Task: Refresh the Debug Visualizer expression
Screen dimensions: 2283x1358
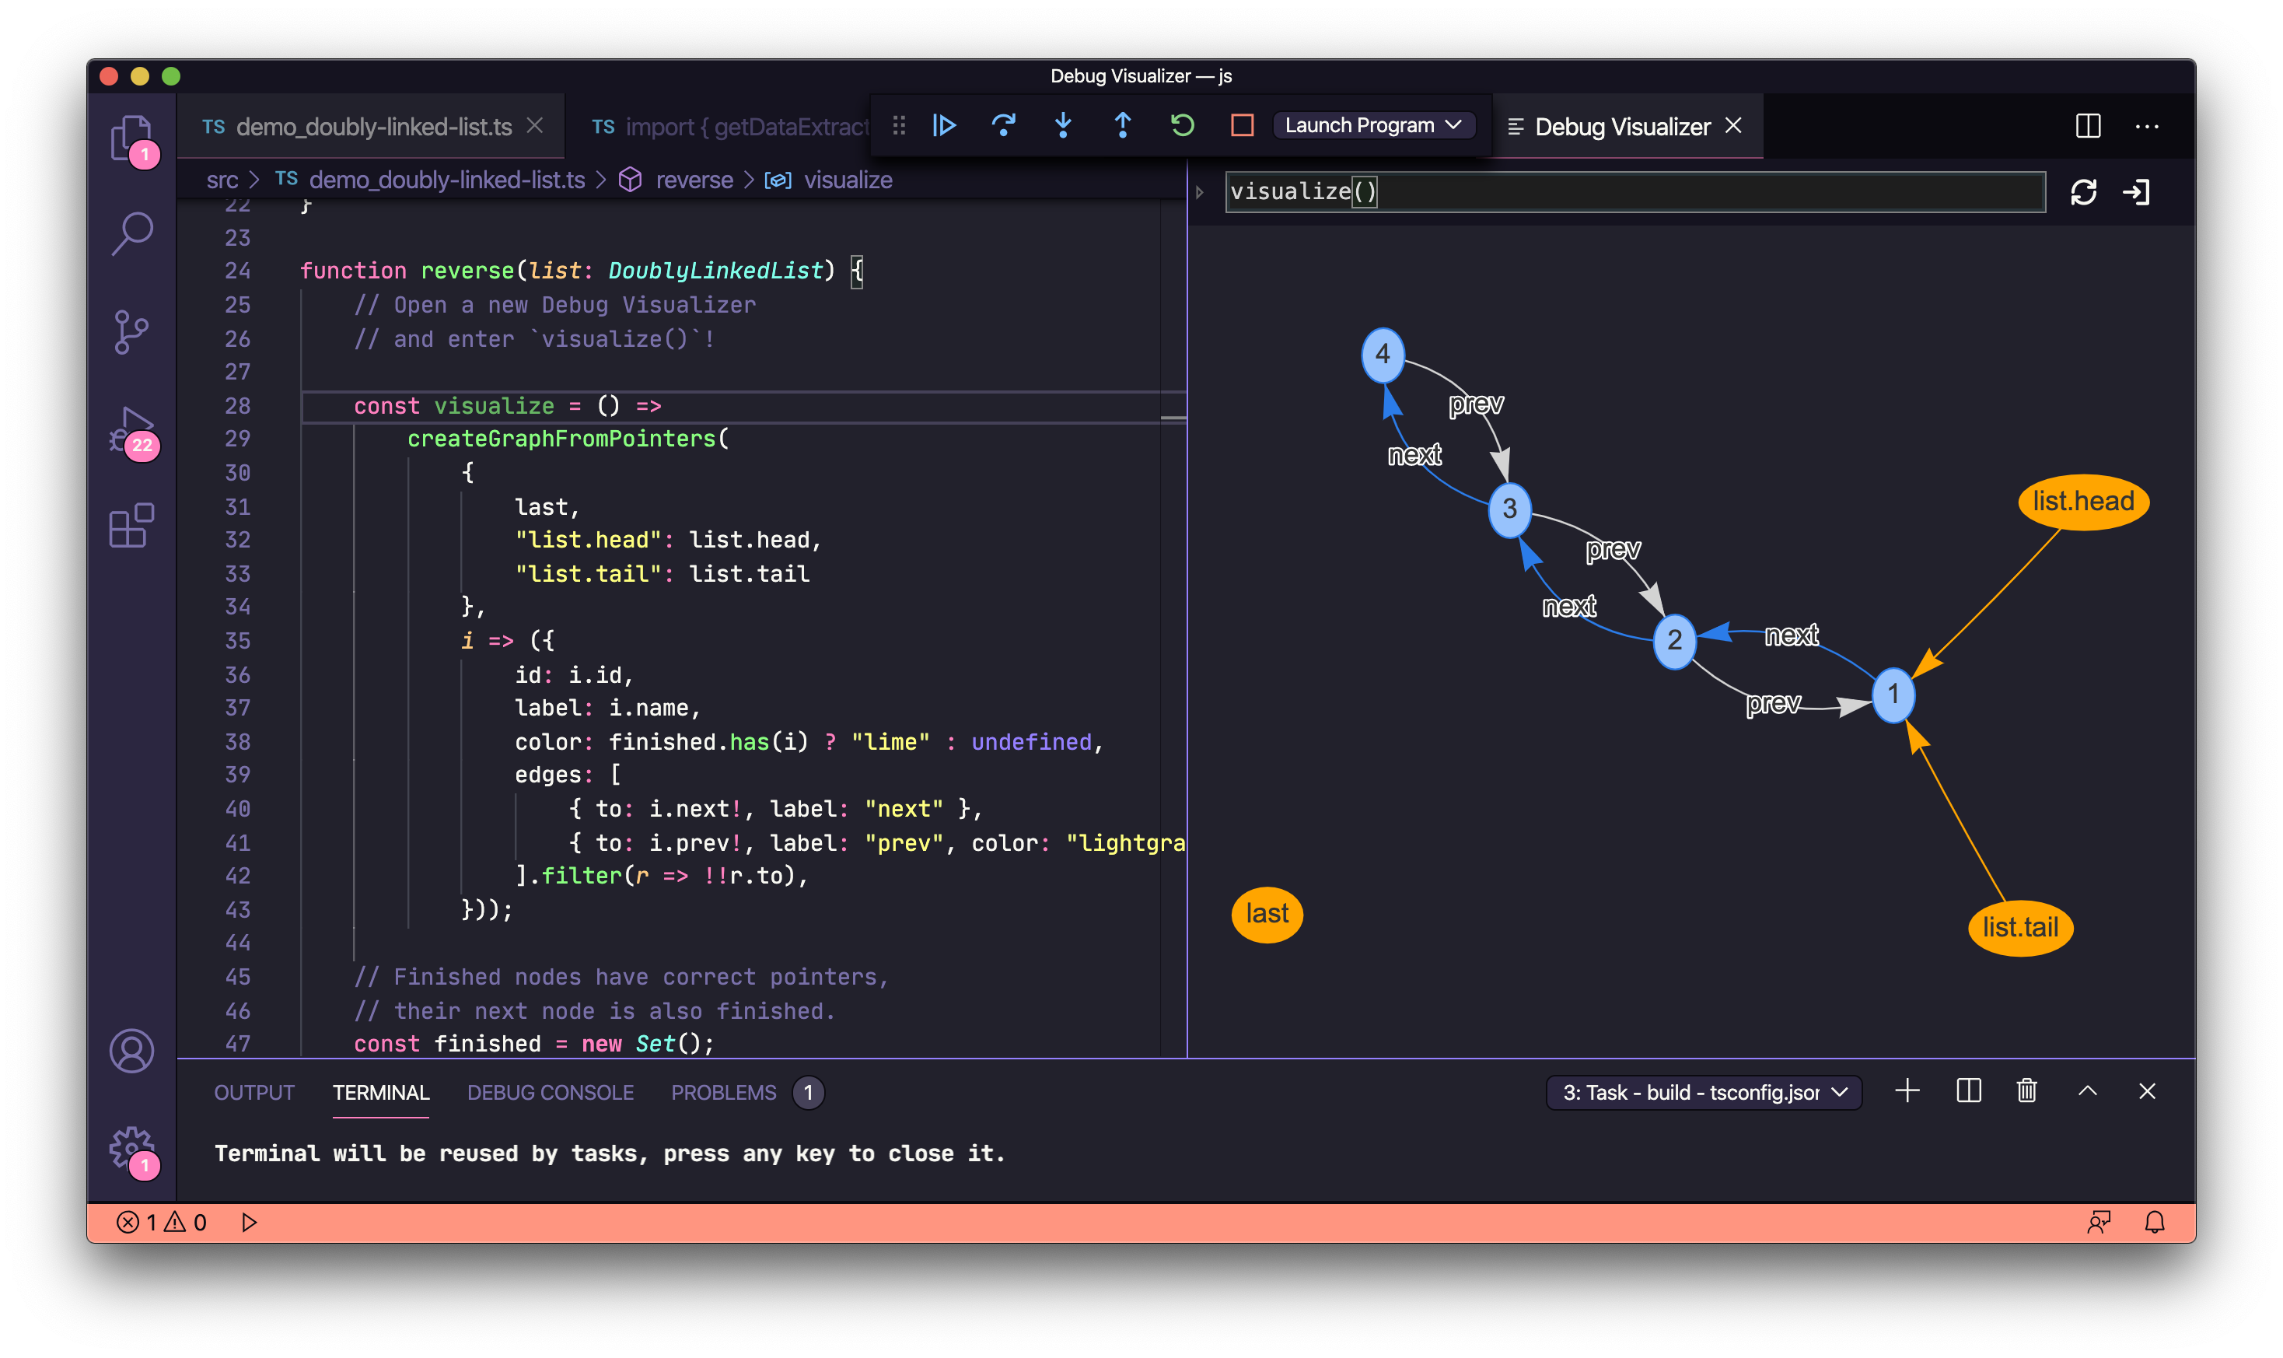Action: click(x=2085, y=191)
